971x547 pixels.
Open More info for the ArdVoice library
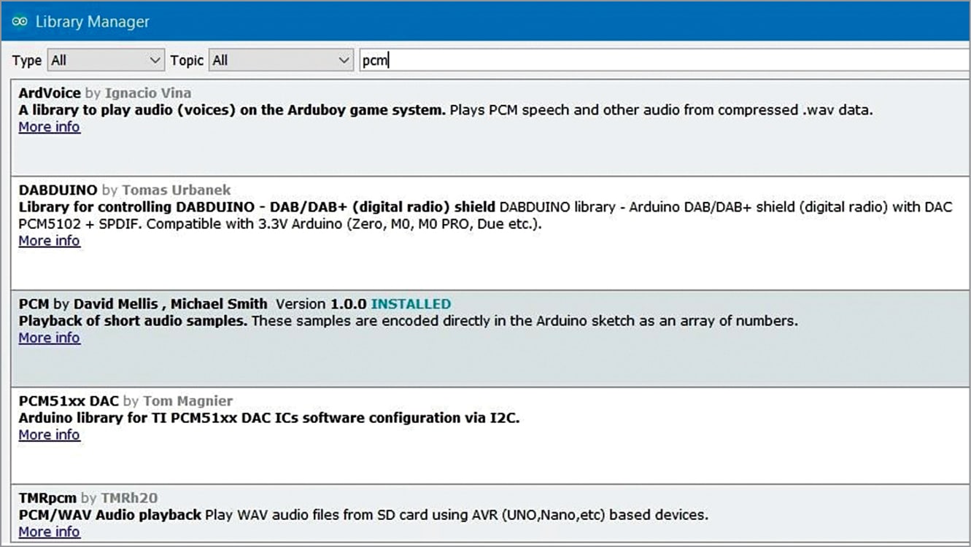(x=49, y=127)
